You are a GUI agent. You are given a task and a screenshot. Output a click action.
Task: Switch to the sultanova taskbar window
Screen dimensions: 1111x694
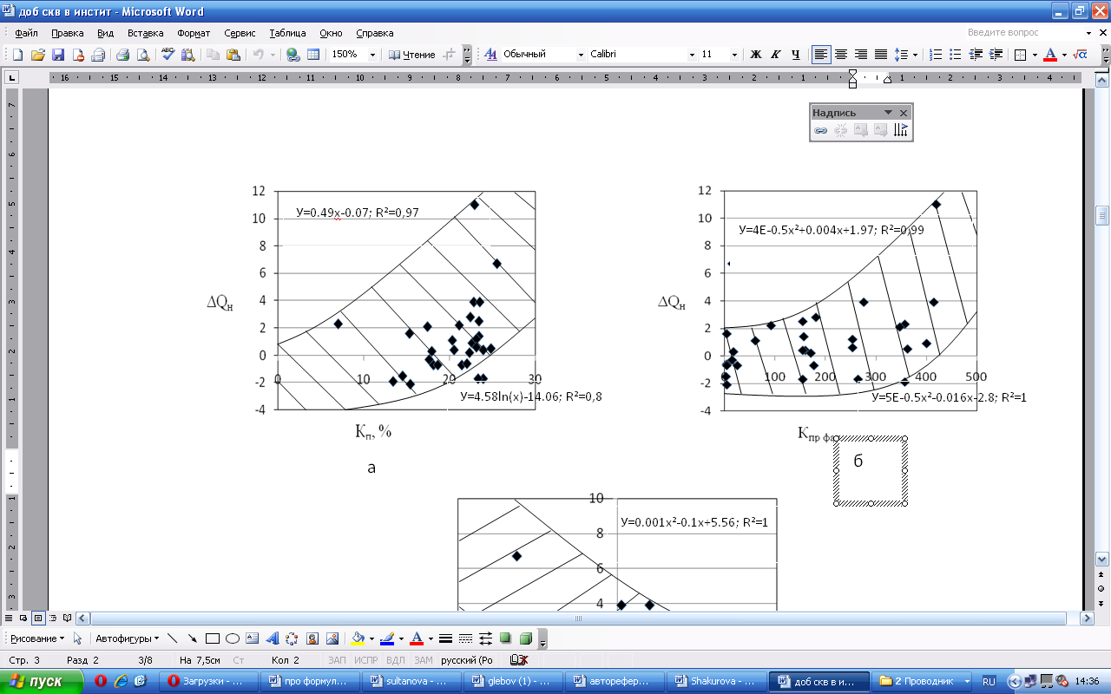(413, 681)
